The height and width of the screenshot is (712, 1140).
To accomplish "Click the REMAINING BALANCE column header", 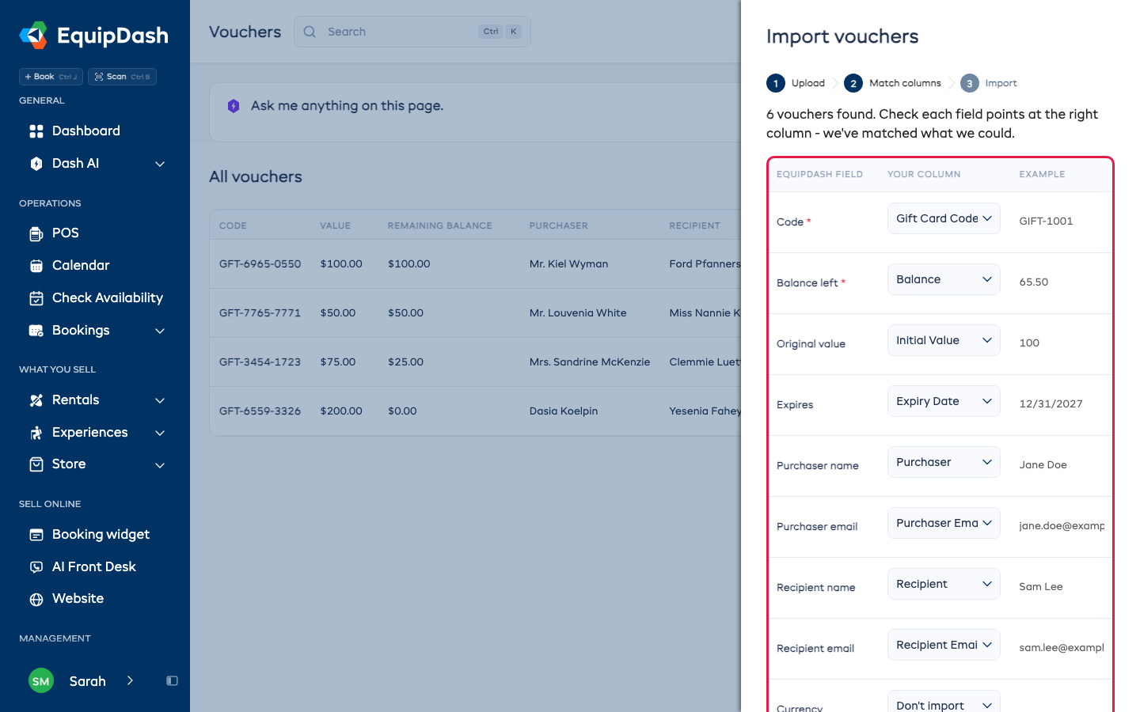I will (440, 225).
